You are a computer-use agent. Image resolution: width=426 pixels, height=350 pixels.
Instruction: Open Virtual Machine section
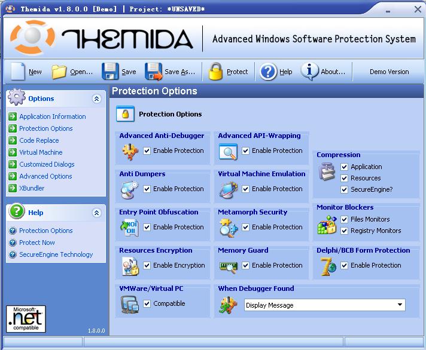tap(41, 152)
